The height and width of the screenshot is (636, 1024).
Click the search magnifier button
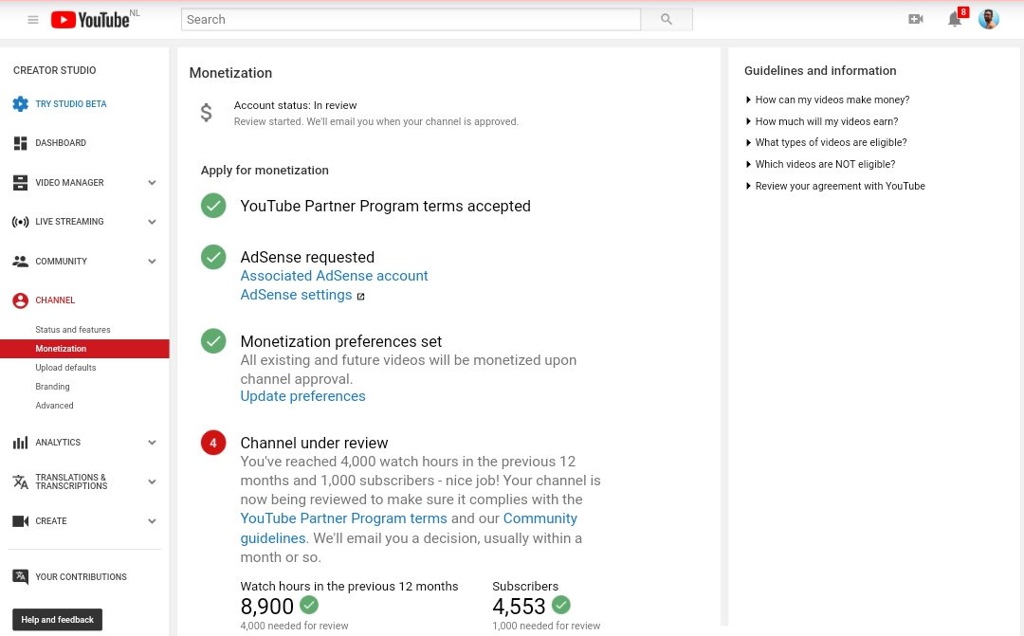pyautogui.click(x=667, y=20)
